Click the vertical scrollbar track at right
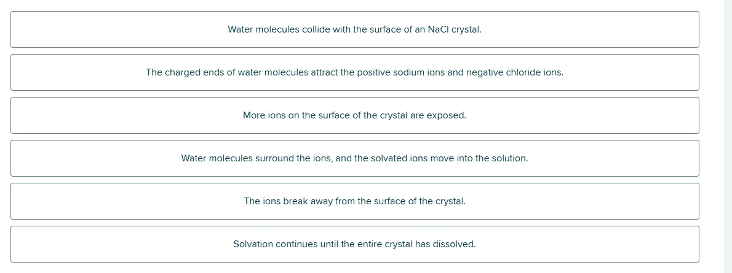The width and height of the screenshot is (732, 273). (728, 136)
